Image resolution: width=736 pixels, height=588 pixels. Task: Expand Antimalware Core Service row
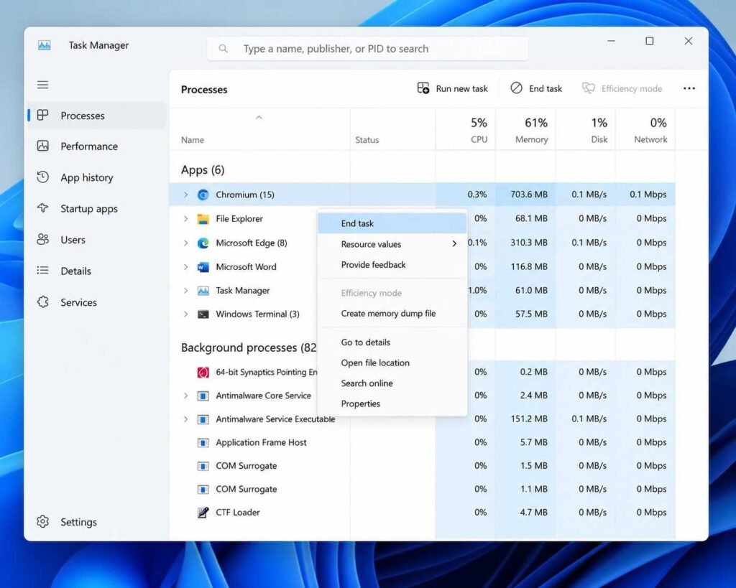pyautogui.click(x=185, y=396)
